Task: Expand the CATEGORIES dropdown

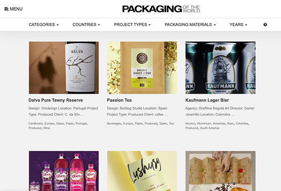Action: coord(44,24)
